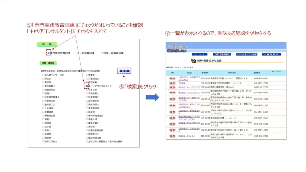Click the 施設名 column header
Image resolution: width=306 pixels, height=172 pixels.
pyautogui.click(x=189, y=73)
